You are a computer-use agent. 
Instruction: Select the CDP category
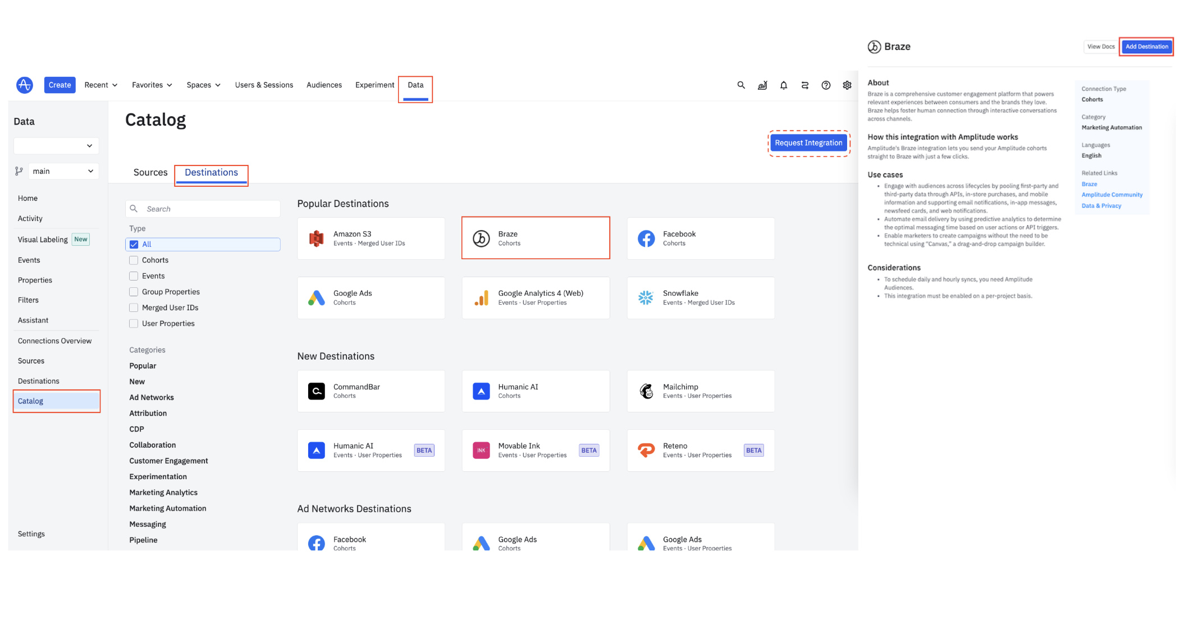136,429
